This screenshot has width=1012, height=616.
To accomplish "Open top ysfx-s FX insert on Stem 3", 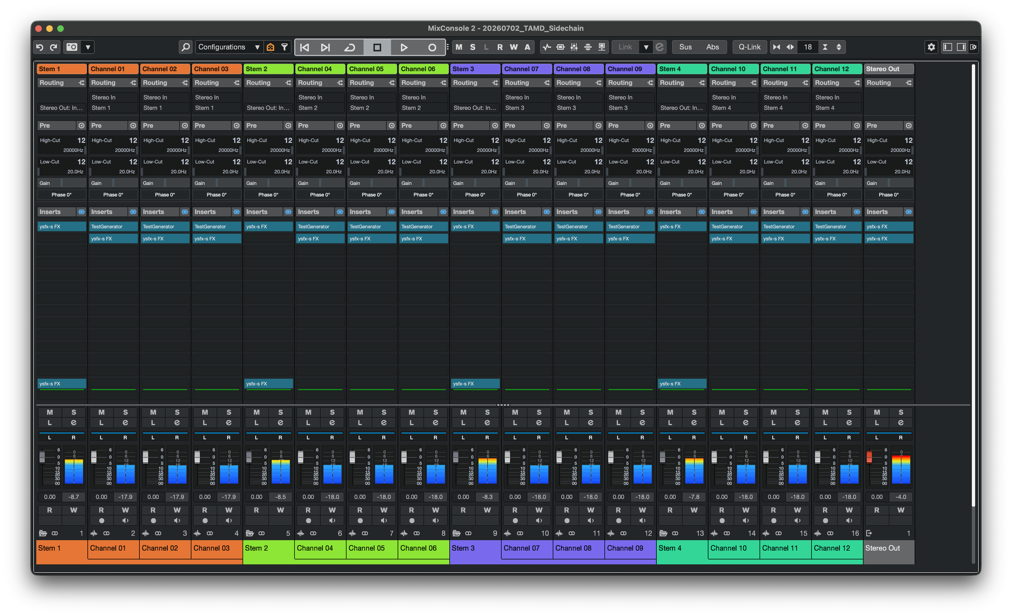I will click(475, 227).
